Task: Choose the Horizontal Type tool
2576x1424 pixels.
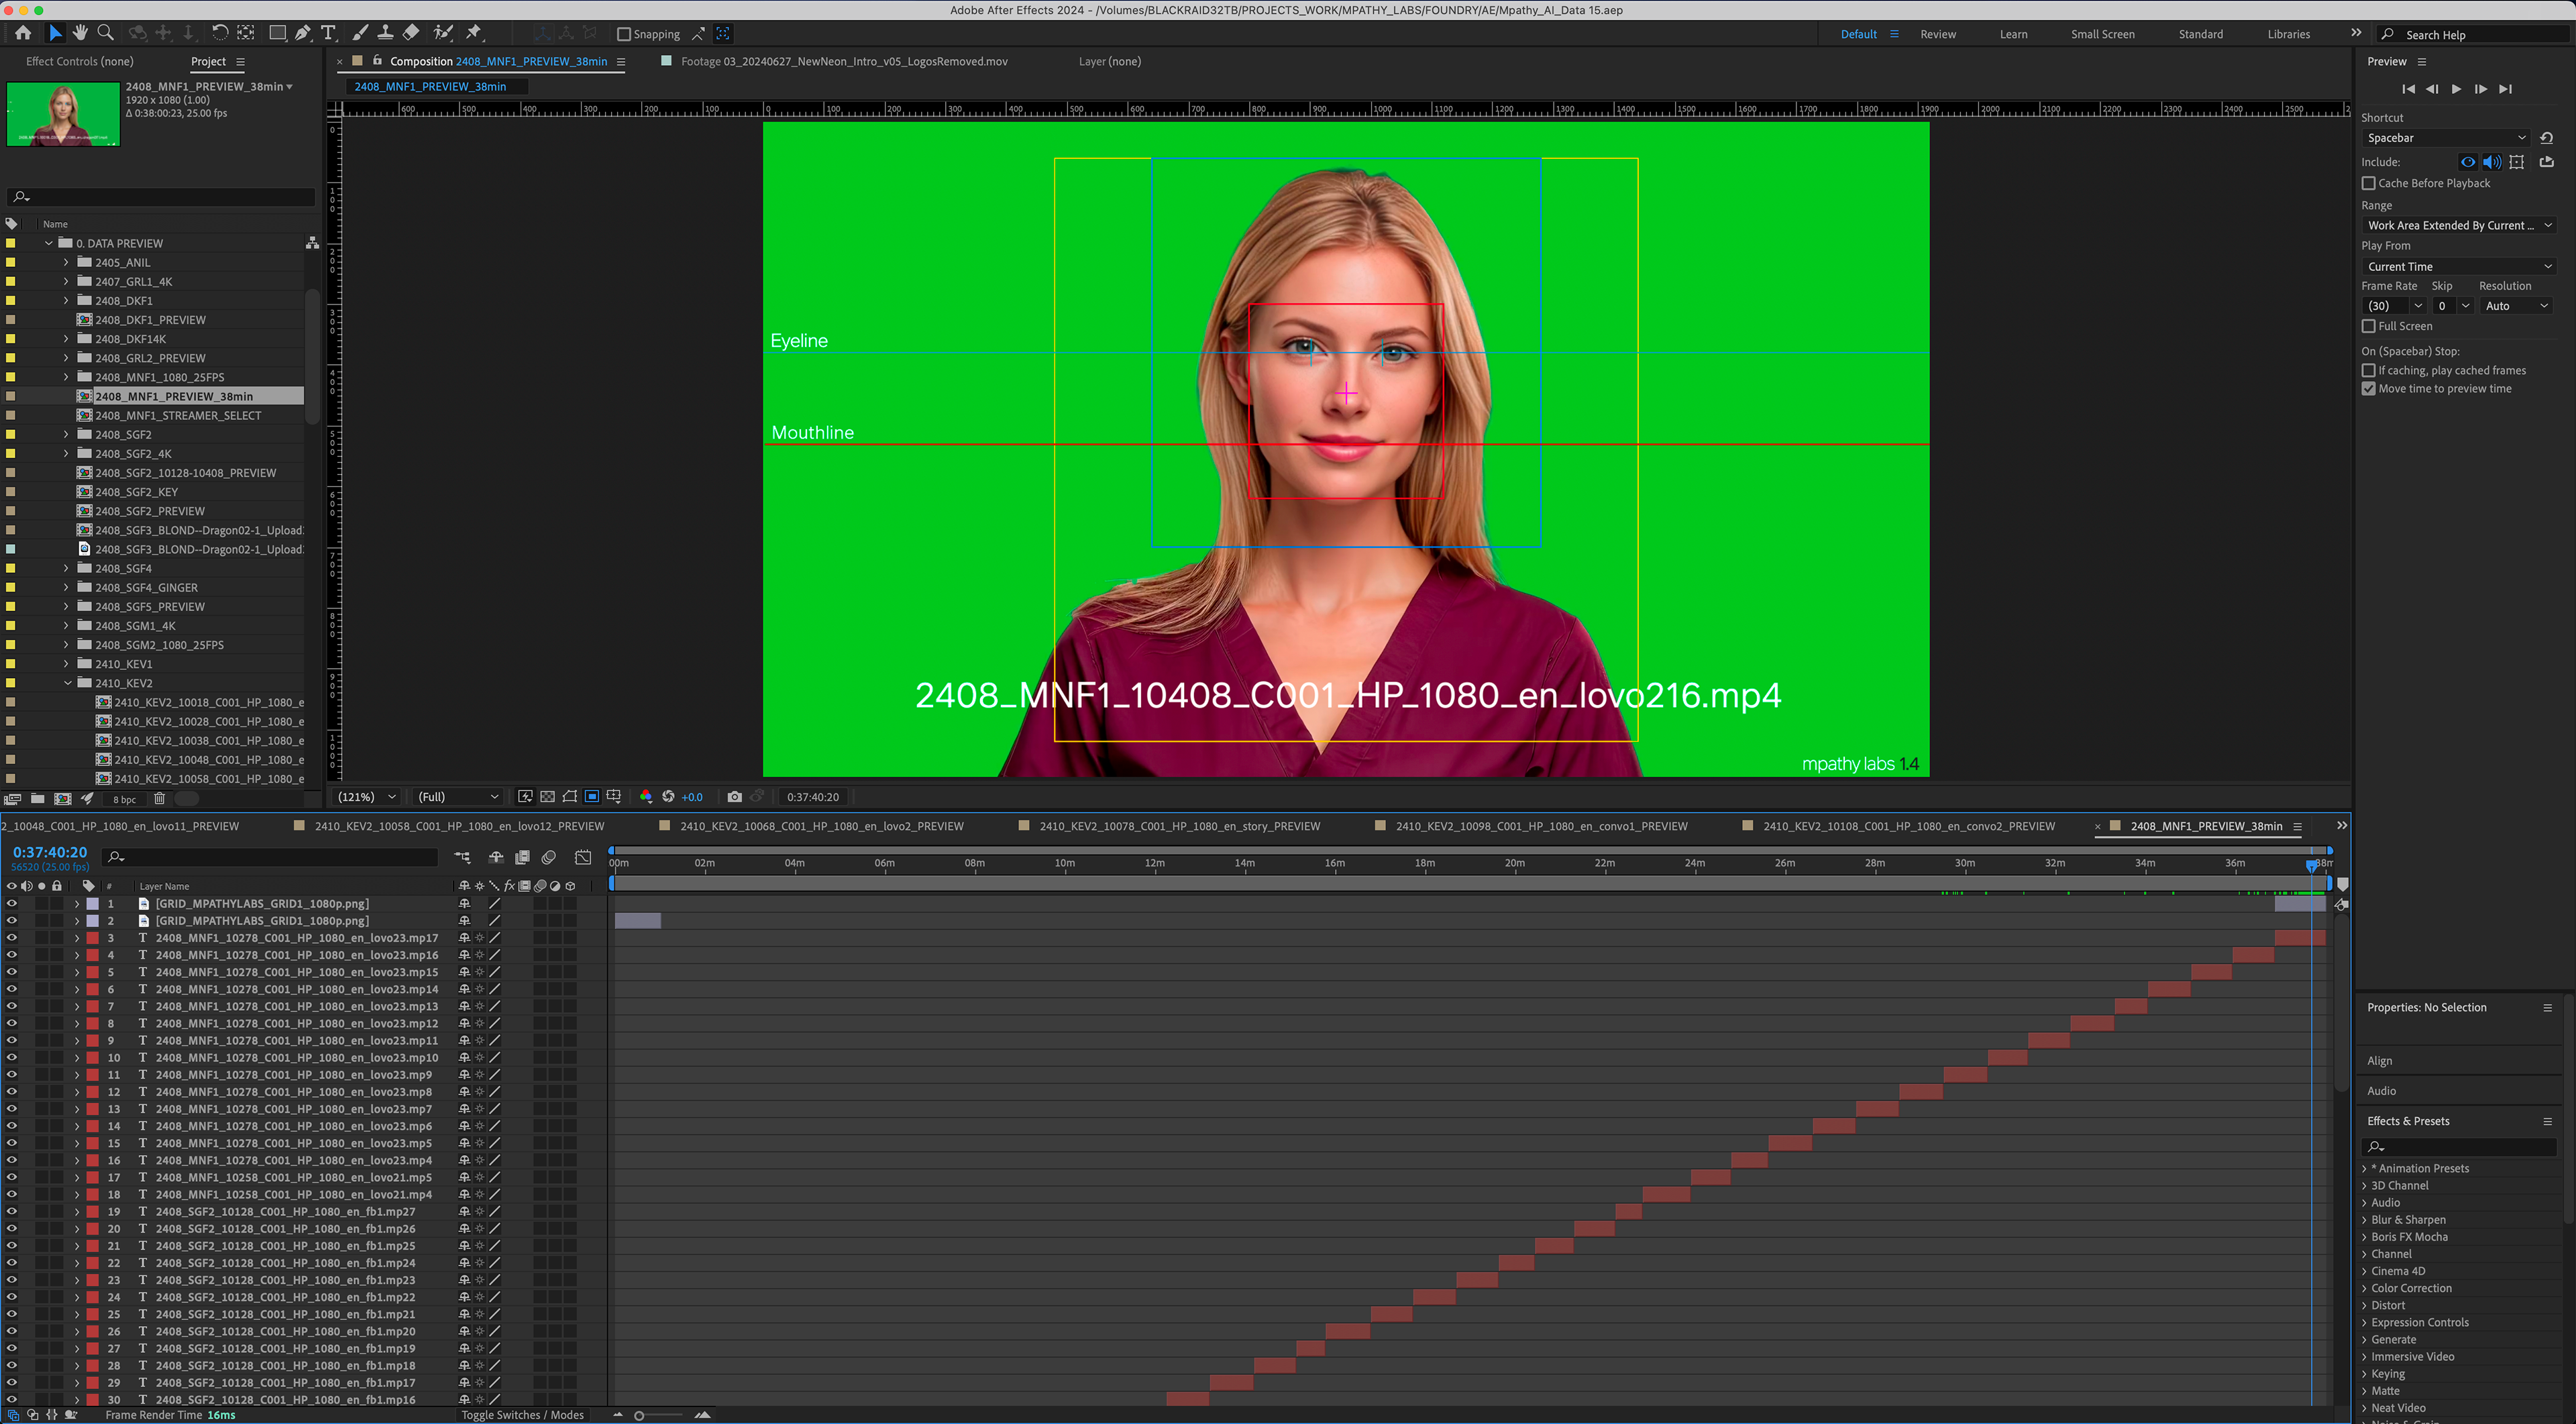Action: pos(328,33)
